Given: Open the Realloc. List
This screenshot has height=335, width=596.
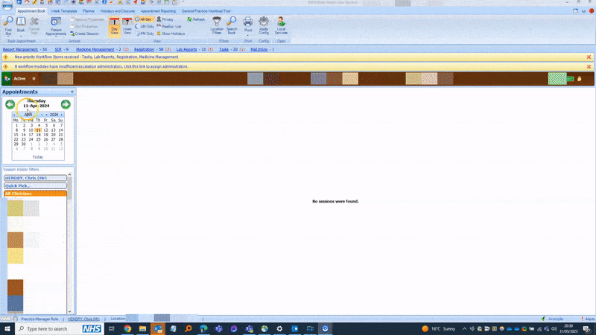Looking at the screenshot, I should (169, 27).
